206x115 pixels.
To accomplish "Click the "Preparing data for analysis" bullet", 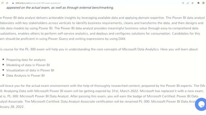I will click(x=26, y=60).
